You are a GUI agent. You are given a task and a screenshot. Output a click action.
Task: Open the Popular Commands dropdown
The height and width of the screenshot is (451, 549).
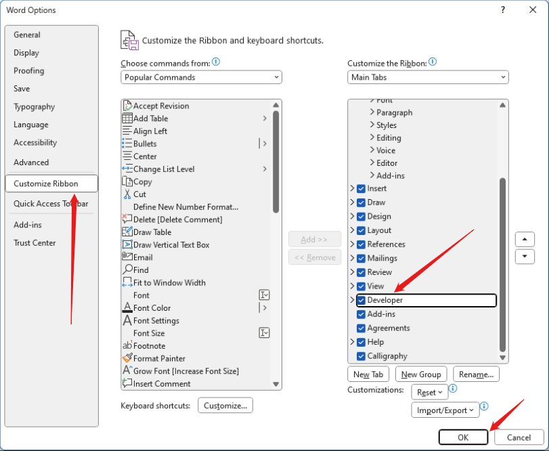click(x=201, y=77)
